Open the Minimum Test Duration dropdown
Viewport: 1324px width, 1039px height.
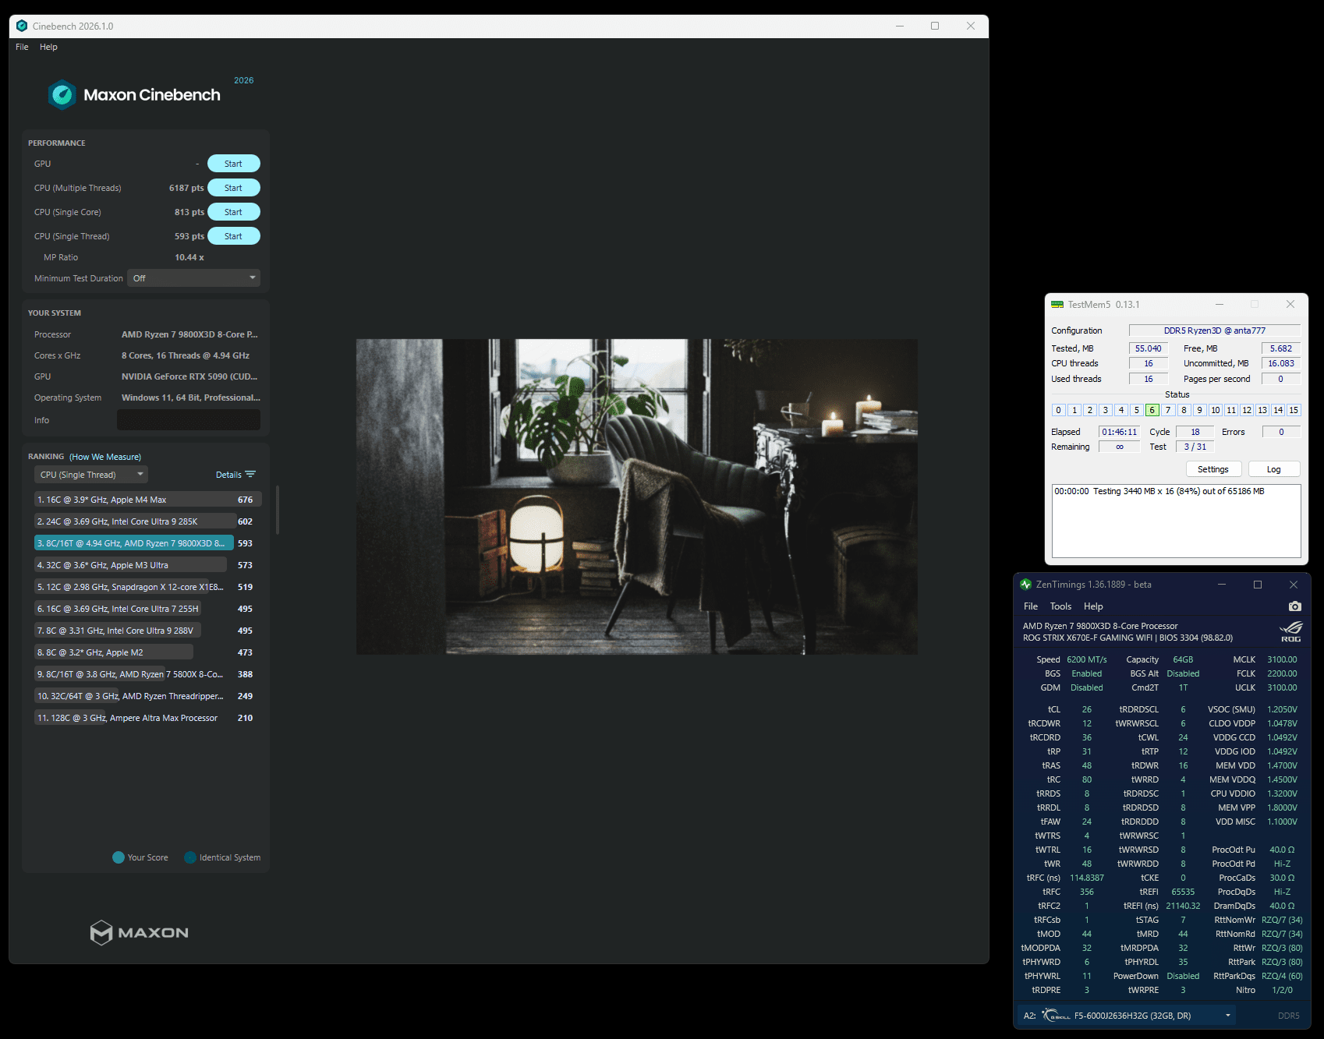193,278
